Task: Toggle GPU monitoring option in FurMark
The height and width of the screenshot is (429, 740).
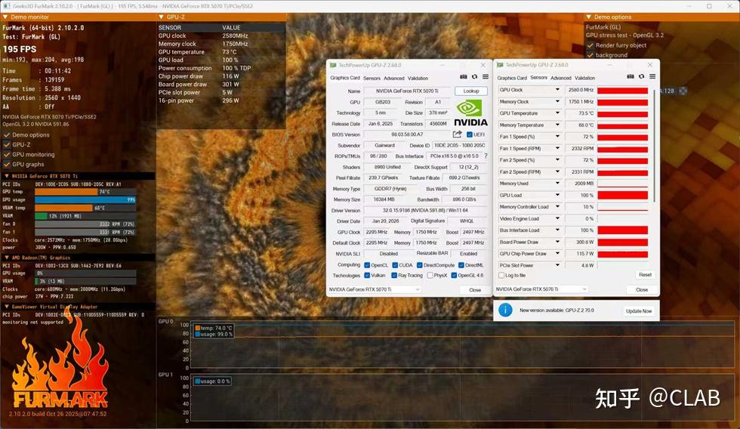Action: (x=7, y=154)
